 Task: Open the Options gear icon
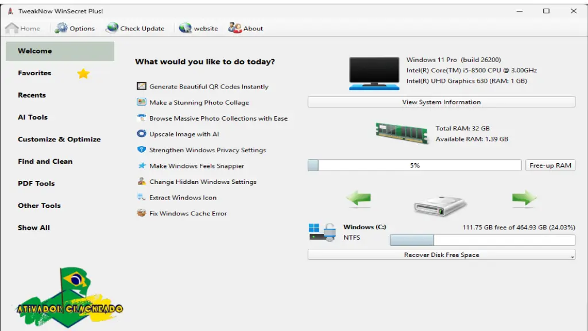pos(61,28)
